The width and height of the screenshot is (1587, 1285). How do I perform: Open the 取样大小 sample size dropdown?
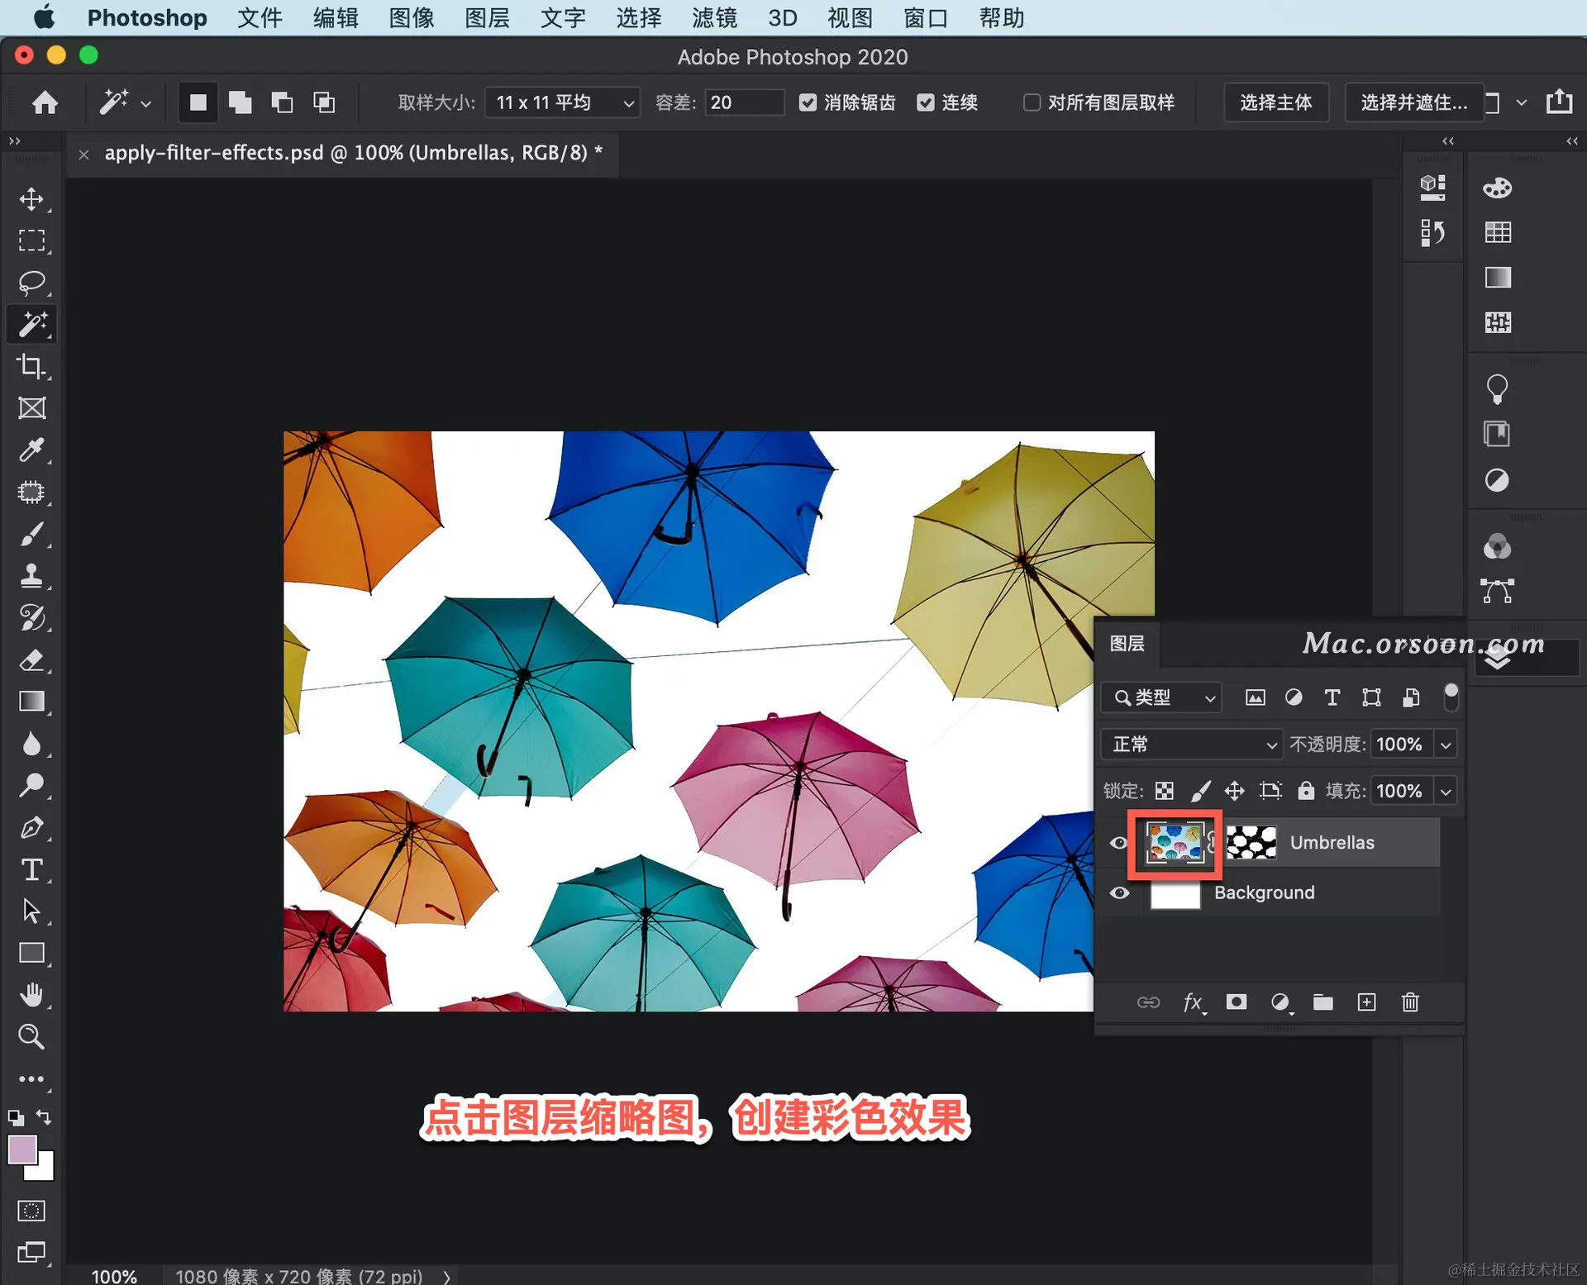coord(562,102)
